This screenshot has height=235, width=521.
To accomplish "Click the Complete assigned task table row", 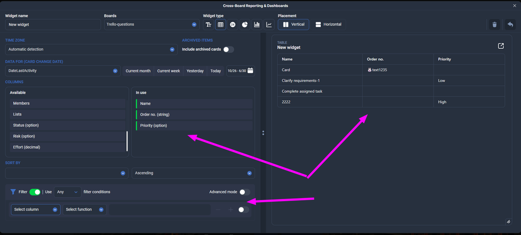I will pos(391,91).
